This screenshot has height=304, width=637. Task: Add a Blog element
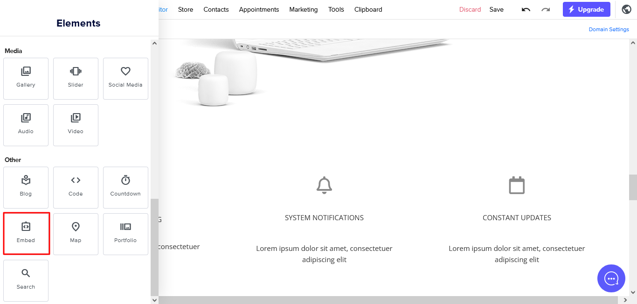[x=26, y=188]
